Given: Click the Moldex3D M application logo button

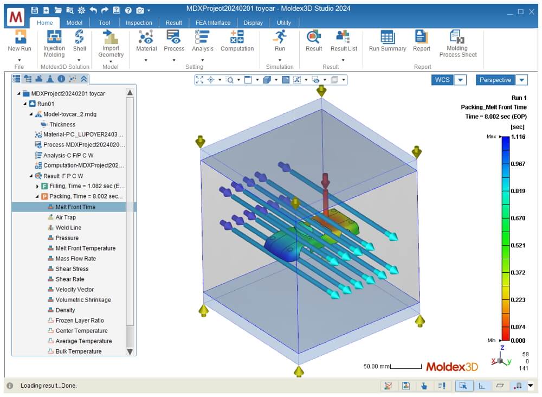Looking at the screenshot, I should pyautogui.click(x=15, y=17).
